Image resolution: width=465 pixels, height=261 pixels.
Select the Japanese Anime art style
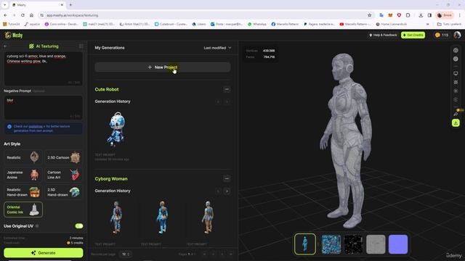(23, 175)
